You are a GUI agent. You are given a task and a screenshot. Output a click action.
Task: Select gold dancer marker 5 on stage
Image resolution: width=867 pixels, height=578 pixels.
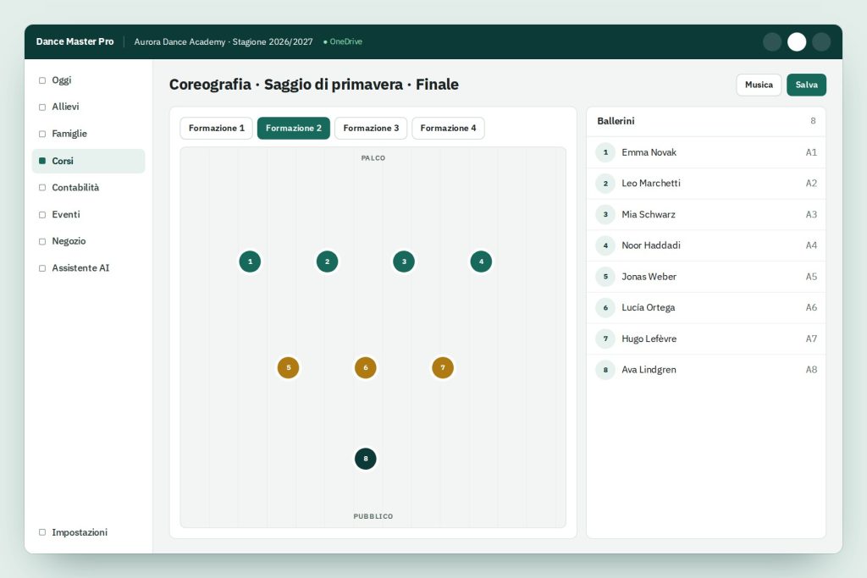(288, 367)
